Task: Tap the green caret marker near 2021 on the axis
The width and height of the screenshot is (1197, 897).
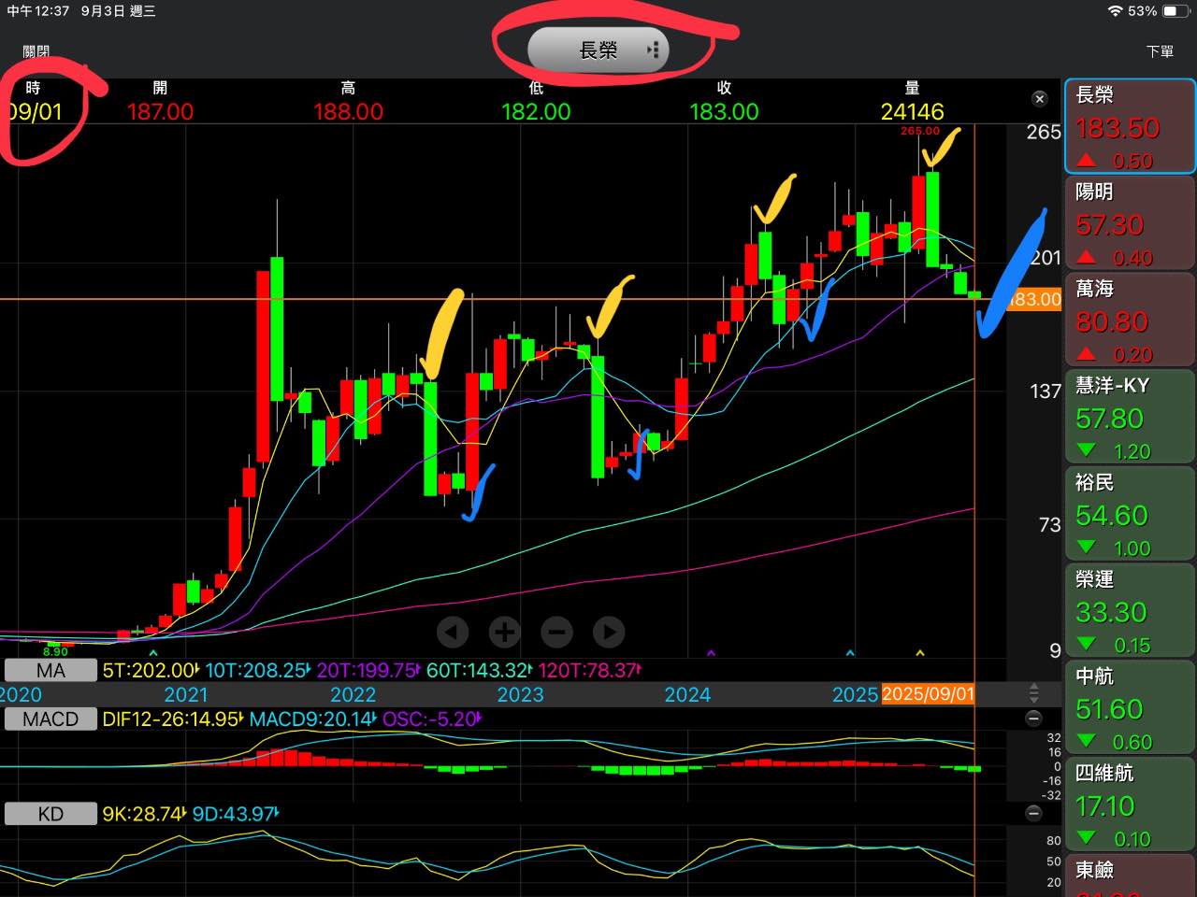Action: 153,652
